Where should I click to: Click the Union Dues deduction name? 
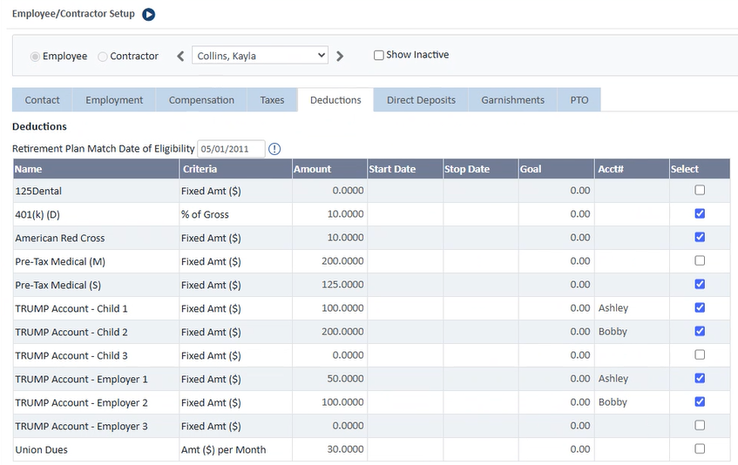42,450
